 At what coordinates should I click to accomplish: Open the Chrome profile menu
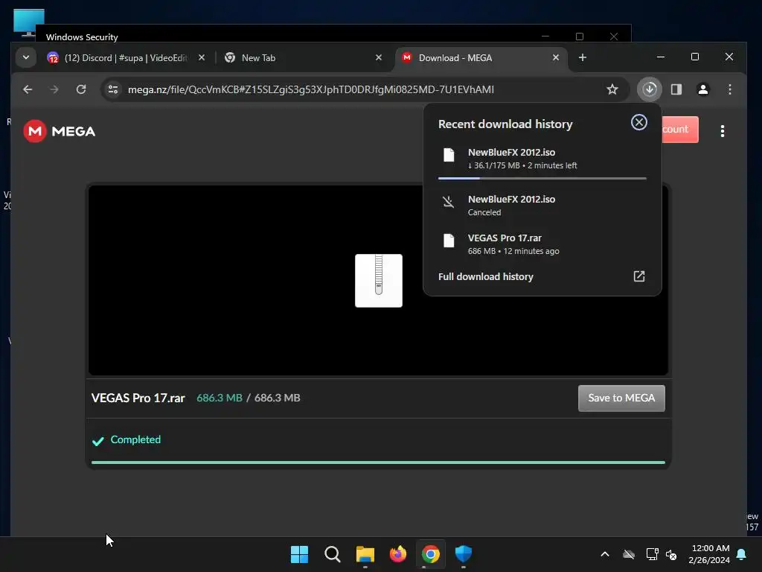point(703,89)
